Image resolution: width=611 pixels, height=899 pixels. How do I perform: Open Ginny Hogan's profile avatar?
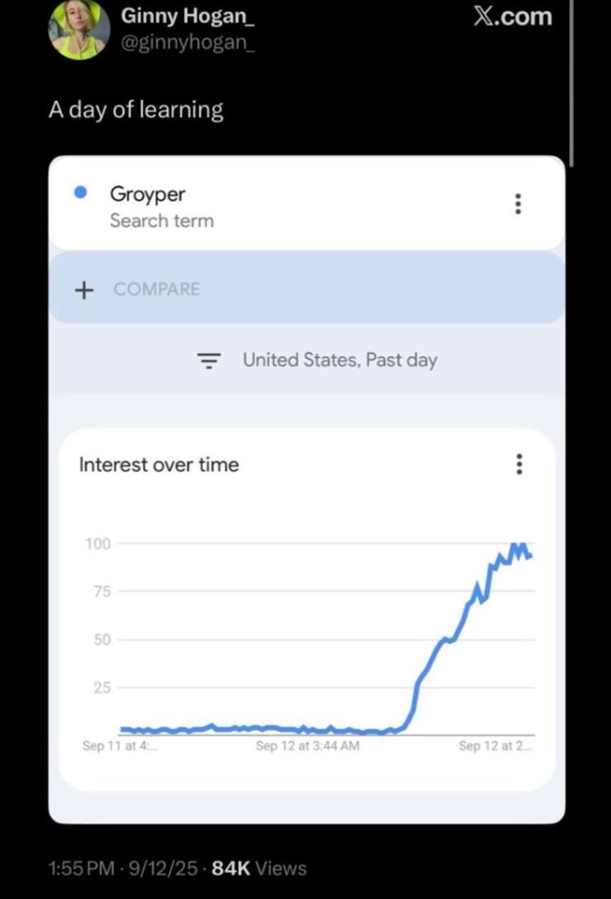pos(78,29)
